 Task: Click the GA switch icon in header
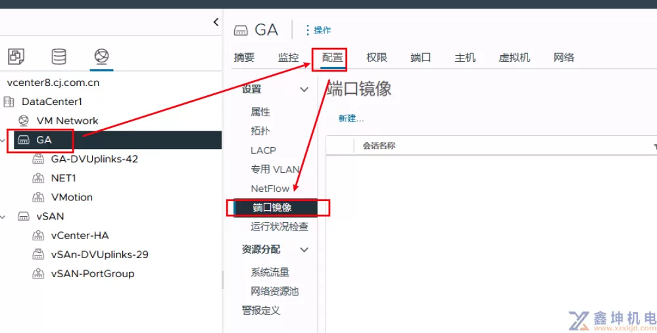coord(241,30)
